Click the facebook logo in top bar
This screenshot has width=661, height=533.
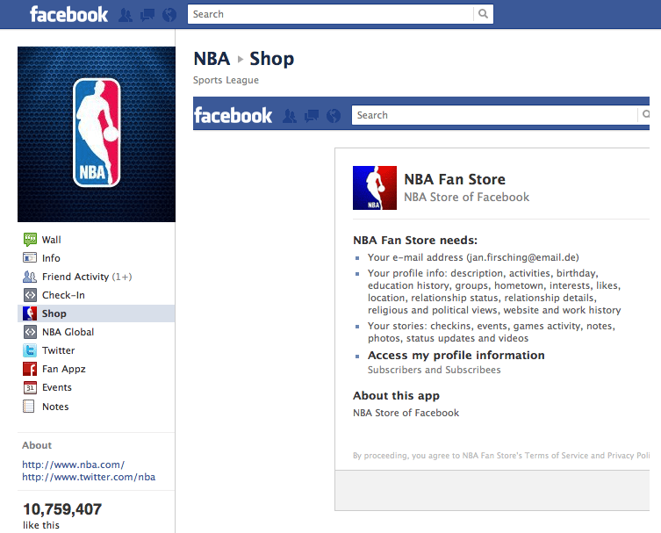pyautogui.click(x=68, y=14)
